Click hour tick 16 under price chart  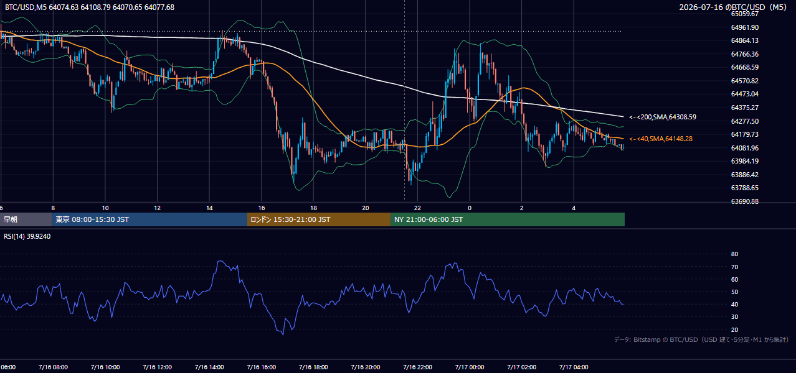262,208
